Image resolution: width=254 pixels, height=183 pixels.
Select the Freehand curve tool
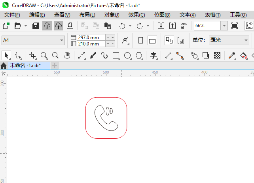82,55
